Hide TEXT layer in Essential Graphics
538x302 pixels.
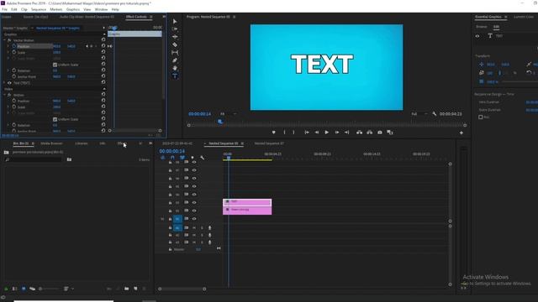pos(477,36)
